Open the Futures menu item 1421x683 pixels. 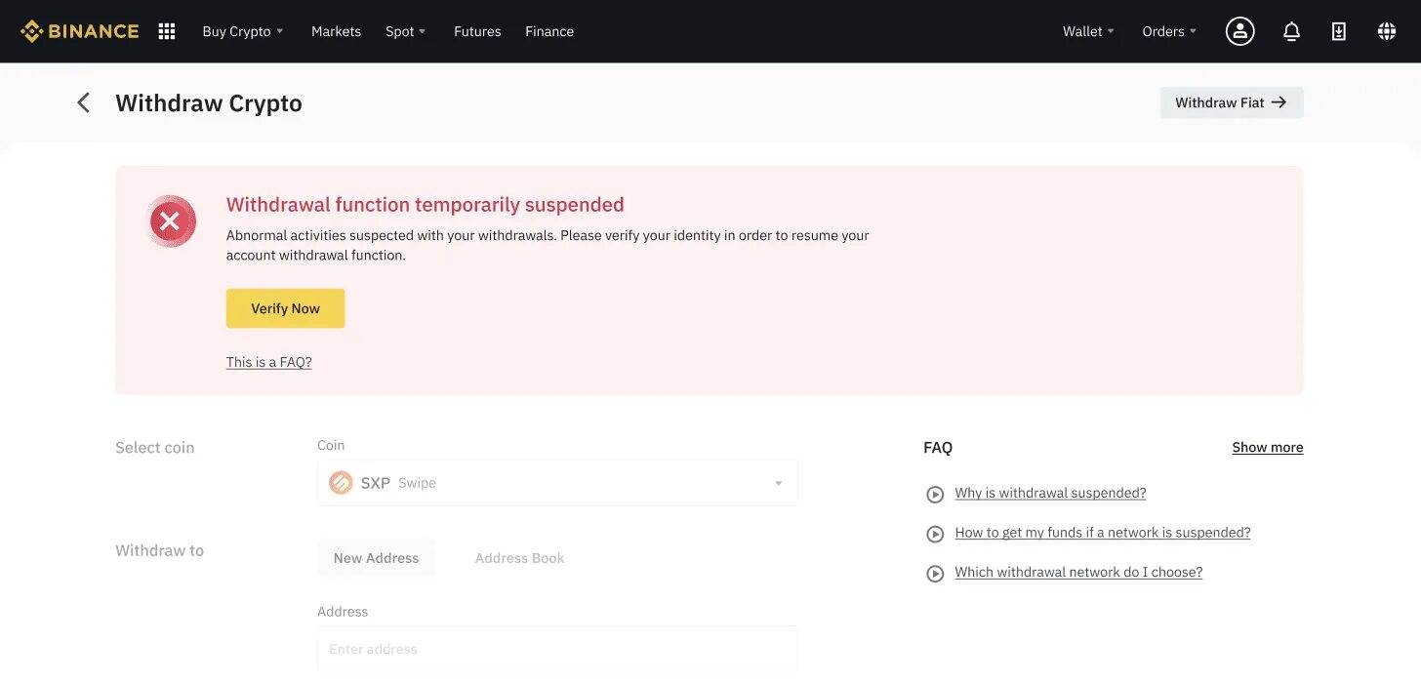pos(477,31)
